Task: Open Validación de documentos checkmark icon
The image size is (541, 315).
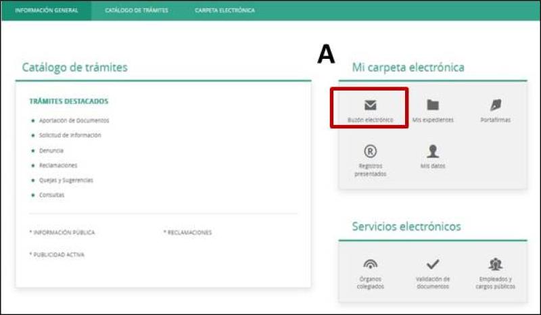Action: [x=433, y=265]
